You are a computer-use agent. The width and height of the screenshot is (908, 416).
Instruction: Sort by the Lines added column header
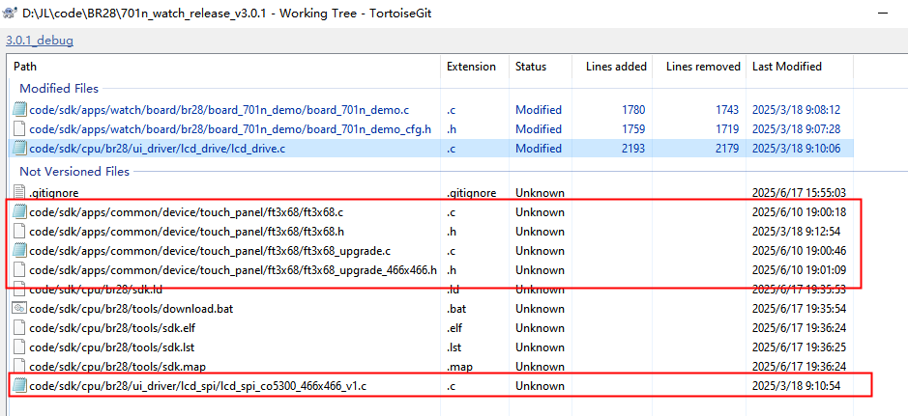coord(616,67)
